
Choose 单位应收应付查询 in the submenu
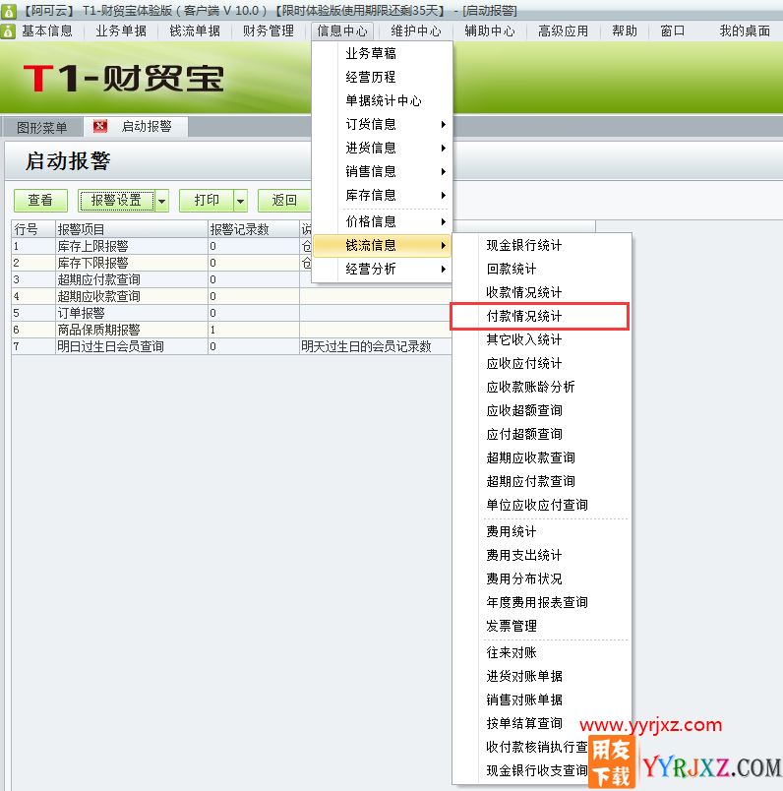[x=541, y=505]
